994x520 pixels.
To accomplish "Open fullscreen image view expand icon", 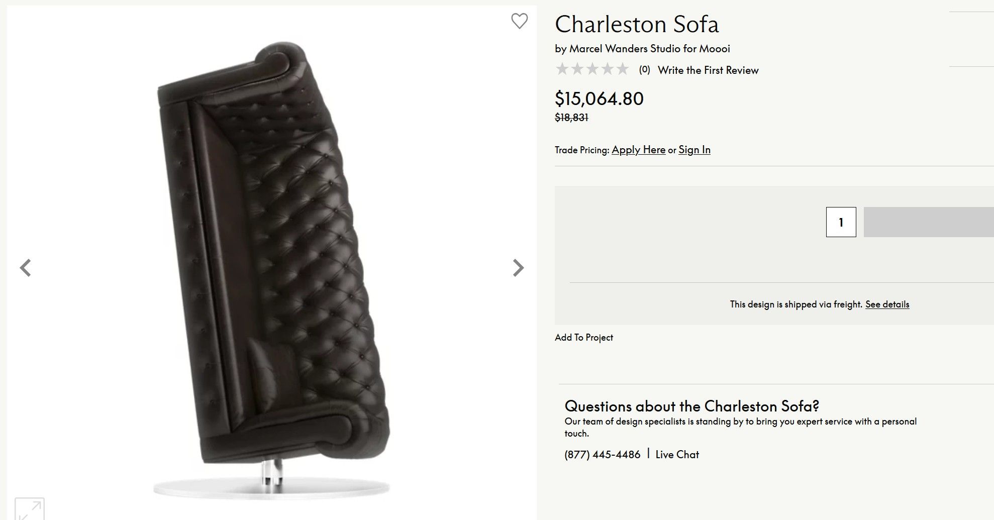I will coord(30,509).
